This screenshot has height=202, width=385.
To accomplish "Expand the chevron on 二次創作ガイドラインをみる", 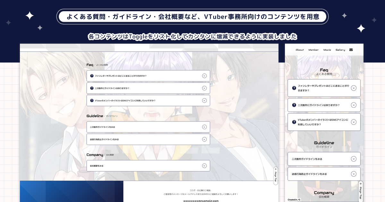I will click(x=204, y=127).
